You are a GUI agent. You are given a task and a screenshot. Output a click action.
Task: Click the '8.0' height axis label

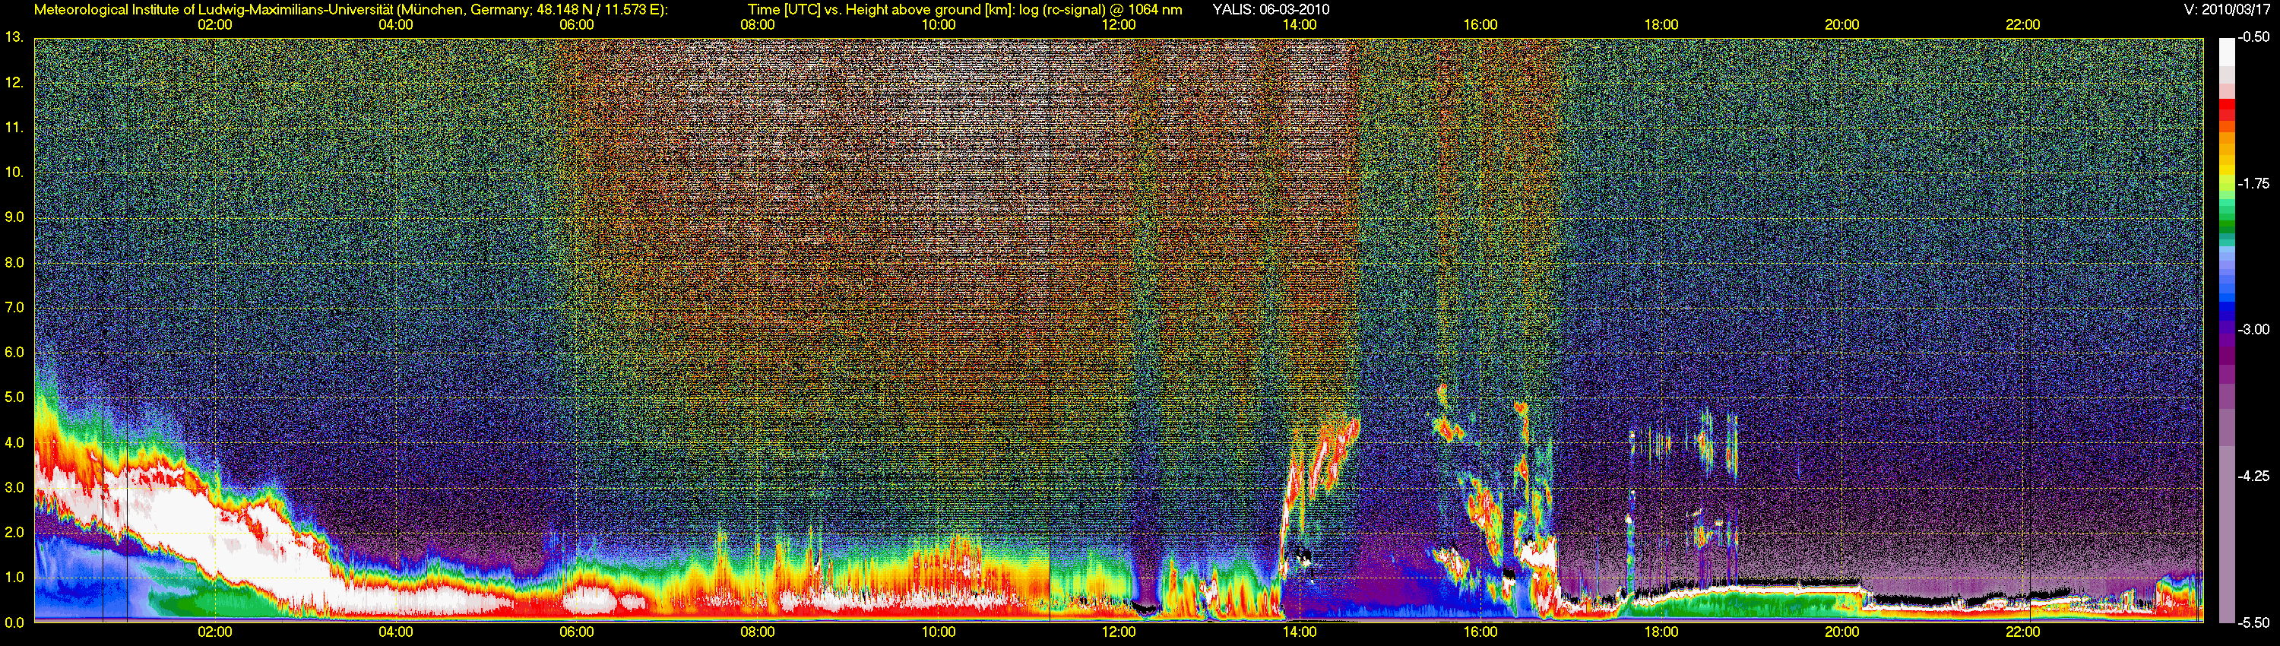pos(14,263)
